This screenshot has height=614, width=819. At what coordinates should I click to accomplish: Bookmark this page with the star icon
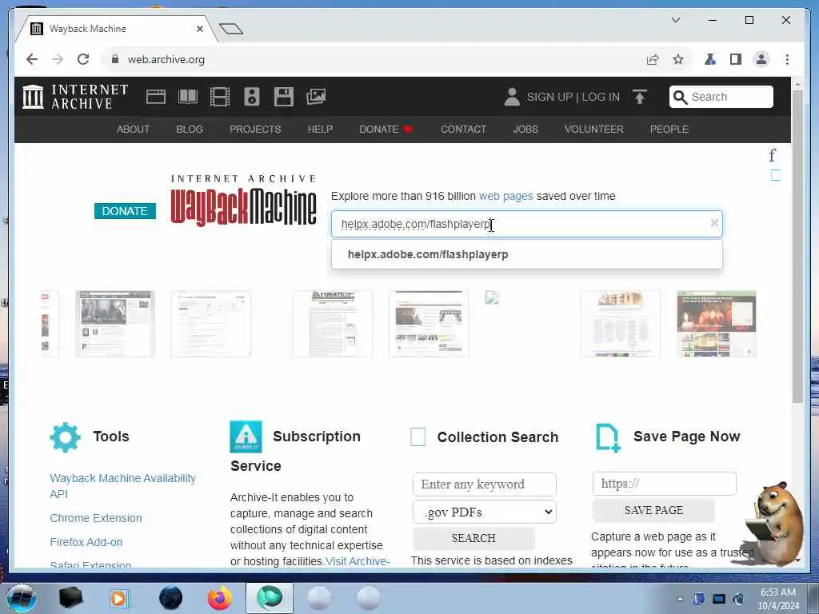(x=678, y=59)
